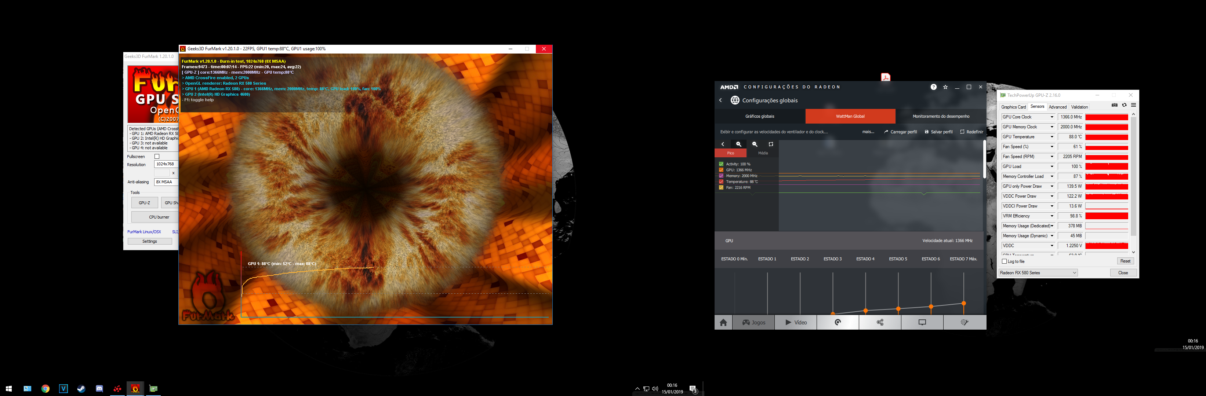This screenshot has width=1206, height=396.
Task: Click Salvar perfil in WattMan
Action: (939, 132)
